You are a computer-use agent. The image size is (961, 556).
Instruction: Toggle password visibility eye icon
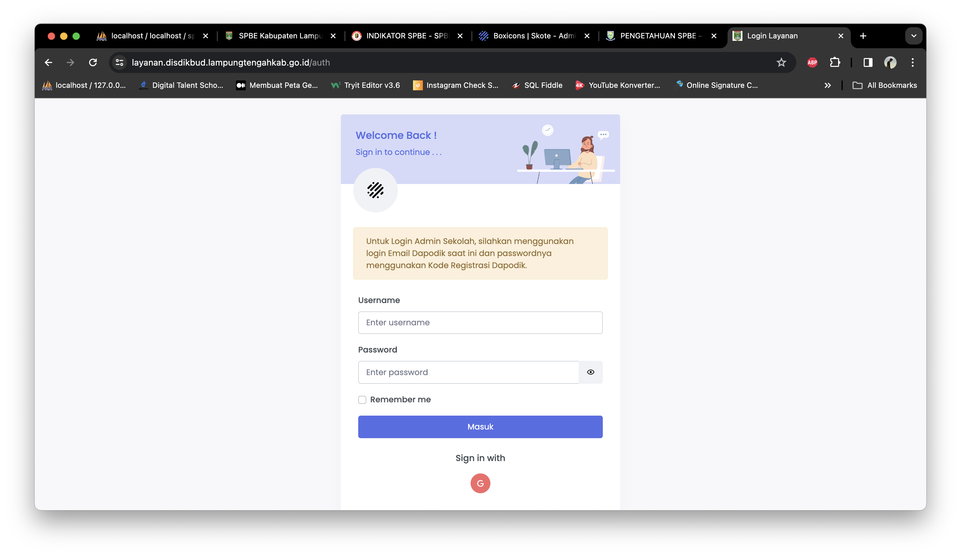[590, 372]
